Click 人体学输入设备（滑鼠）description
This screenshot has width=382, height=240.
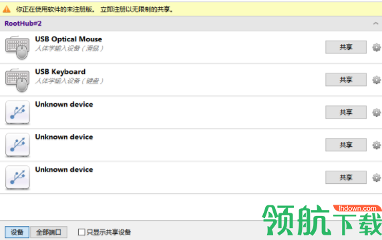(x=69, y=49)
